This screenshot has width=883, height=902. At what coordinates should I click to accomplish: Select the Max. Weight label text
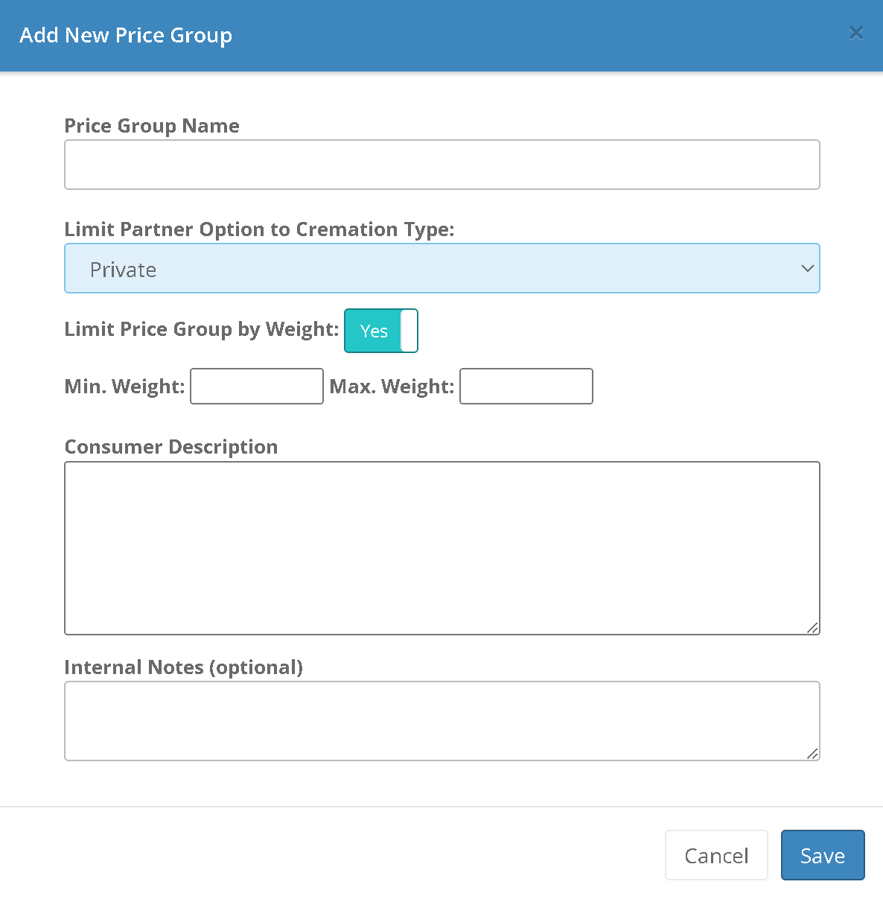coord(392,387)
